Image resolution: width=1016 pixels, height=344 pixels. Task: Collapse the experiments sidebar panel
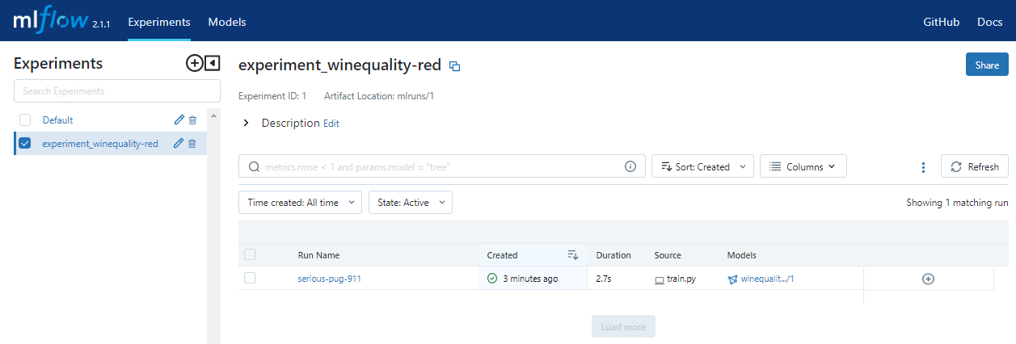213,63
